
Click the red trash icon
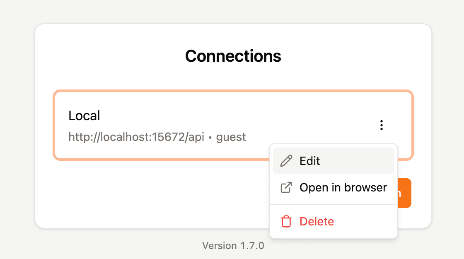click(x=286, y=221)
